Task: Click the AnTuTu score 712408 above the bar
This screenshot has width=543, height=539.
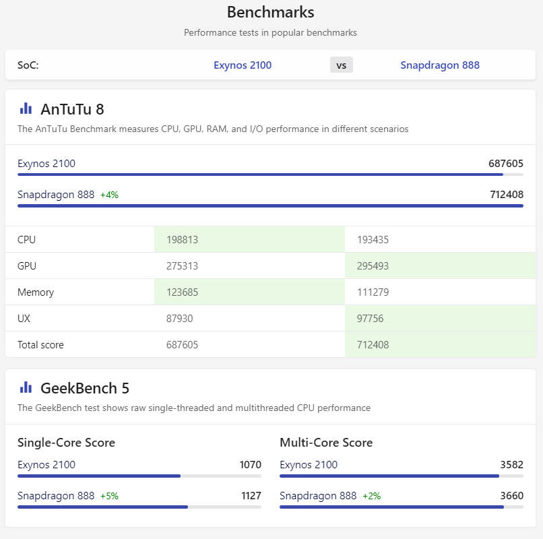Action: [x=507, y=194]
